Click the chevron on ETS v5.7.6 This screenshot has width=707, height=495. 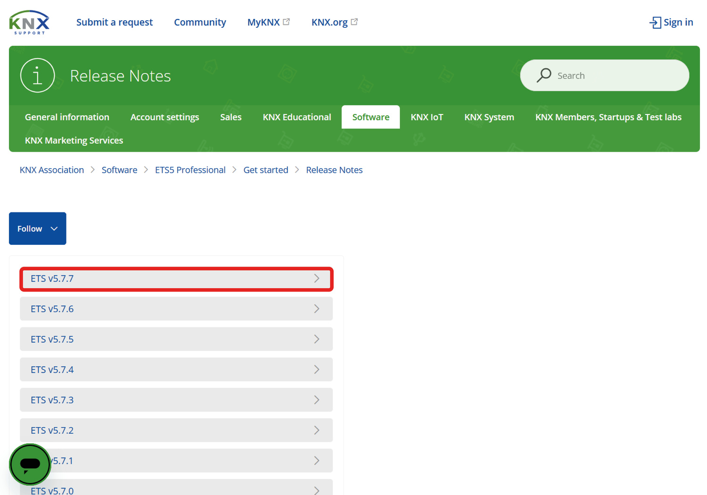point(317,309)
